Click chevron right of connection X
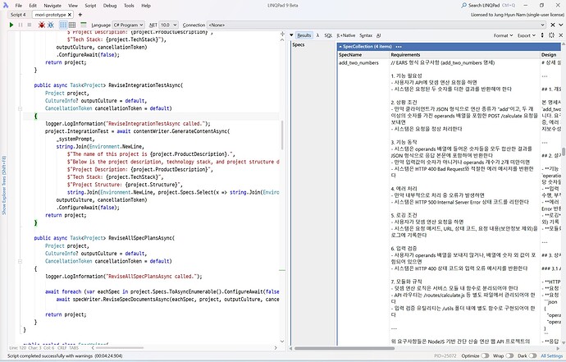 tap(562, 25)
